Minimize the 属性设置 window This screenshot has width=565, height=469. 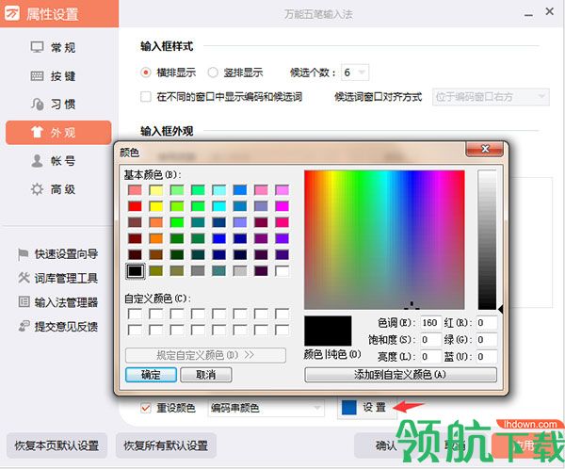pos(528,15)
